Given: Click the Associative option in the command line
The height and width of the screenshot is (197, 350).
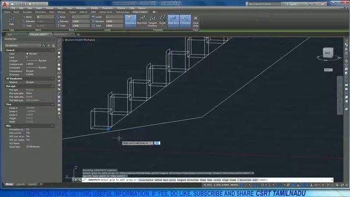Looking at the screenshot, I should point(147,180).
